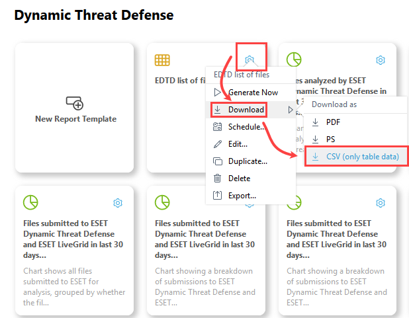Click download icon beside CSV option
The width and height of the screenshot is (409, 318).
(316, 157)
